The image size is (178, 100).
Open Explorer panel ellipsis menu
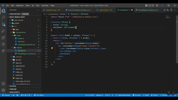(38, 10)
